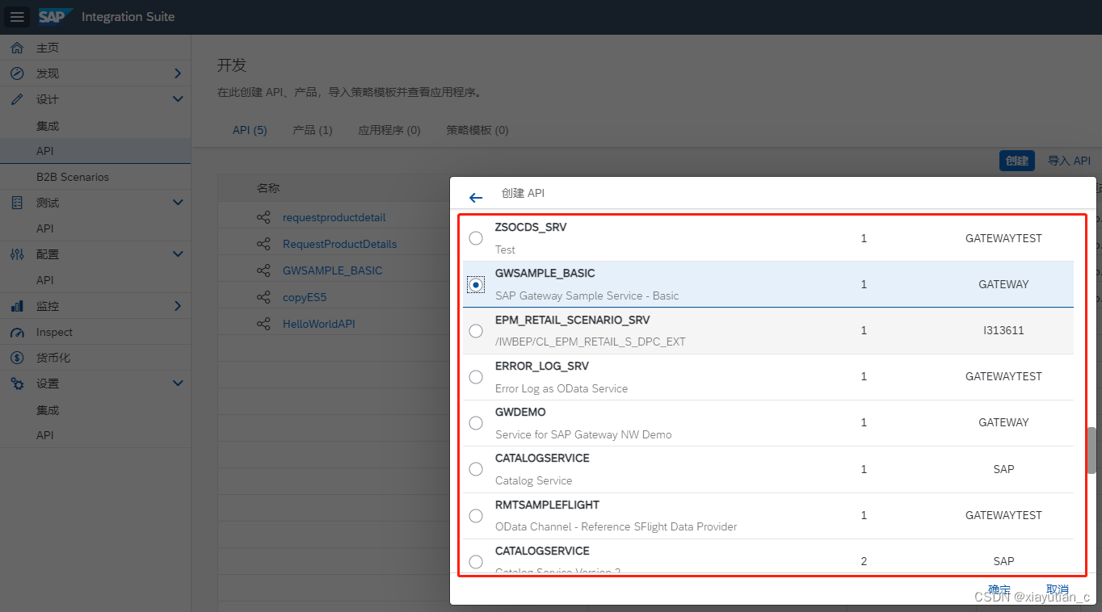Image resolution: width=1102 pixels, height=612 pixels.
Task: Open the hamburger navigation menu
Action: click(19, 17)
